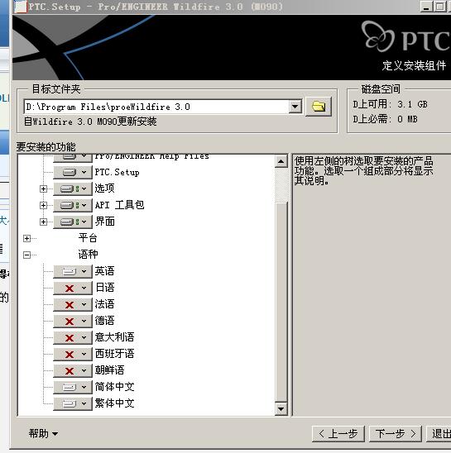Open install state dropdown arrow for 简体中文
This screenshot has width=451, height=453.
tap(84, 387)
